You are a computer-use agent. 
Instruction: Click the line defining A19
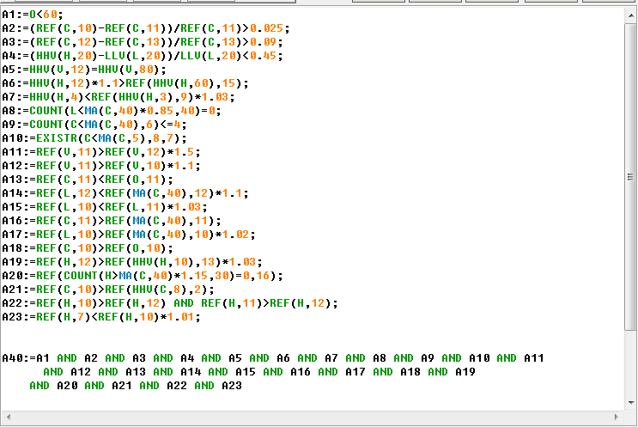[132, 262]
